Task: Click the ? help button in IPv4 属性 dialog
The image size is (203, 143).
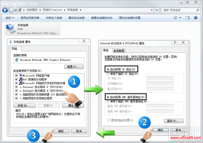Action: 175,42
